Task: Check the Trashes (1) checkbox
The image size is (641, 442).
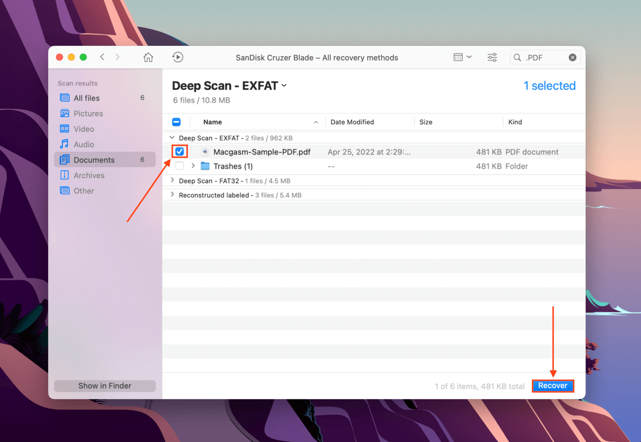Action: pyautogui.click(x=179, y=166)
